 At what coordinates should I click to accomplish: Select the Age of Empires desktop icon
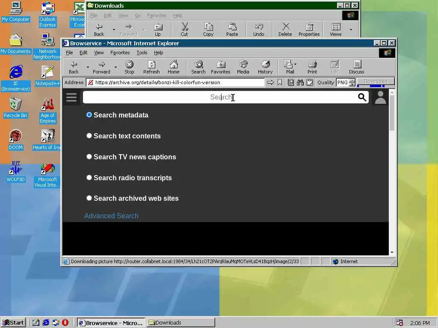pos(47,111)
